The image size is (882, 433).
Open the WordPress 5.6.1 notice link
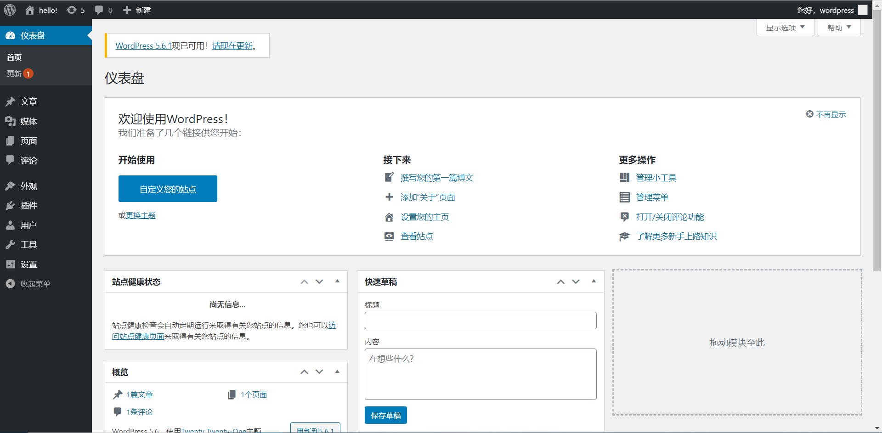click(143, 46)
